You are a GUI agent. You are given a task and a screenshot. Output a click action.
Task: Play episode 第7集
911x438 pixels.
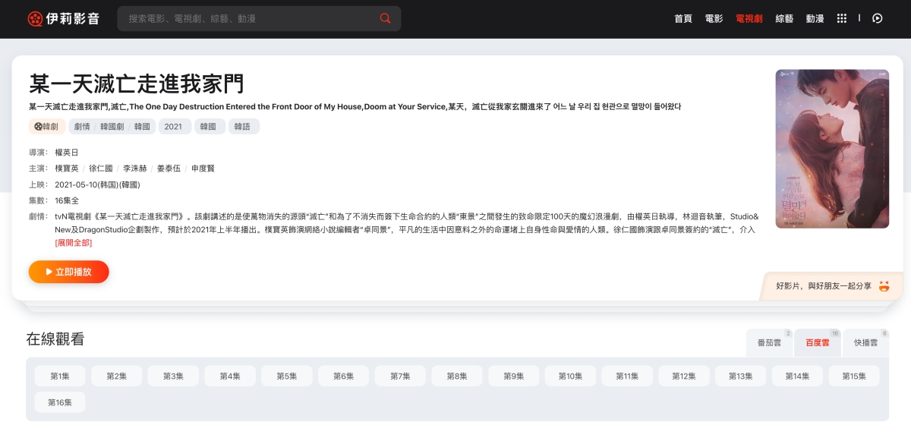coord(400,376)
